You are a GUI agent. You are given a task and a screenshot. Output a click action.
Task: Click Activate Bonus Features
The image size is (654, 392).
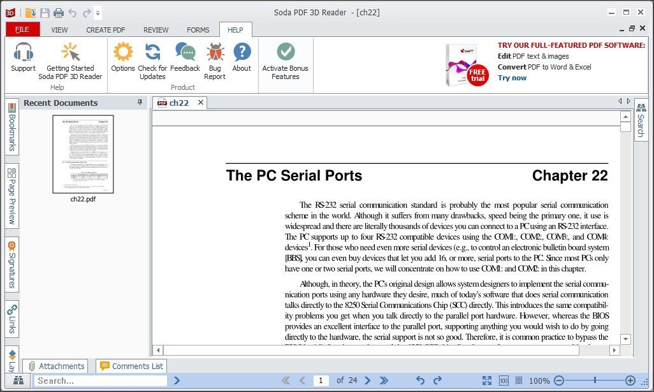tap(286, 61)
